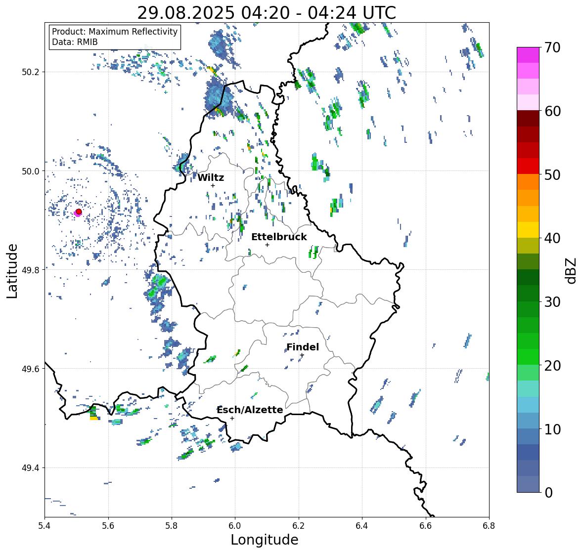The width and height of the screenshot is (583, 552).
Task: Click the latitude tick label '50.0'
Action: pos(30,171)
